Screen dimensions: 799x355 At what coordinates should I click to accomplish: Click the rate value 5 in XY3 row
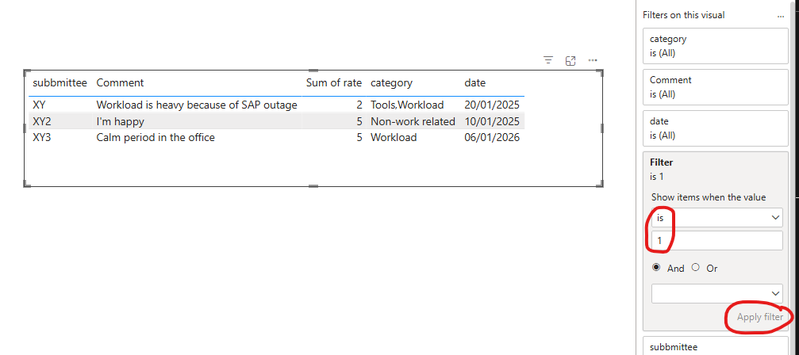pyautogui.click(x=359, y=137)
